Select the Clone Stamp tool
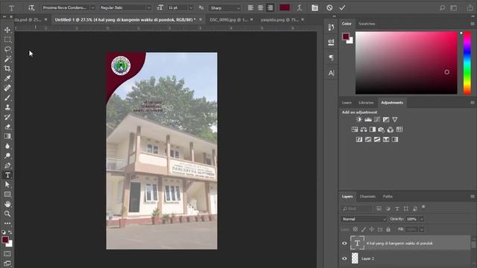This screenshot has height=268, width=477. tap(7, 107)
